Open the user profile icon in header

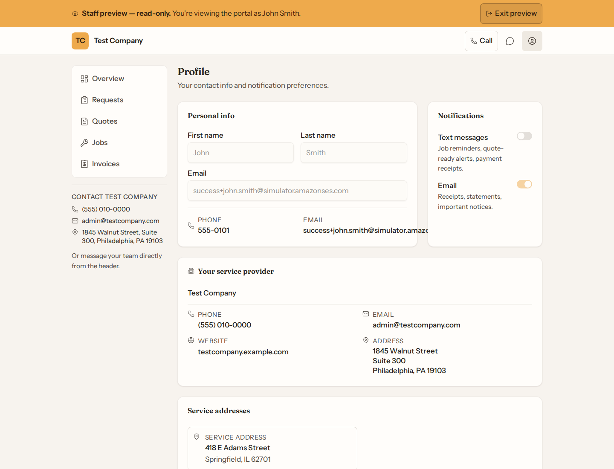coord(532,41)
